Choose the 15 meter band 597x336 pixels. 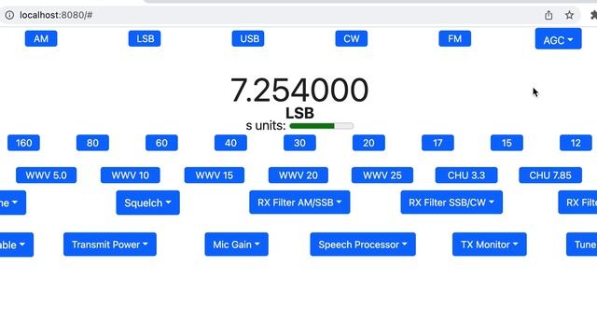point(507,143)
